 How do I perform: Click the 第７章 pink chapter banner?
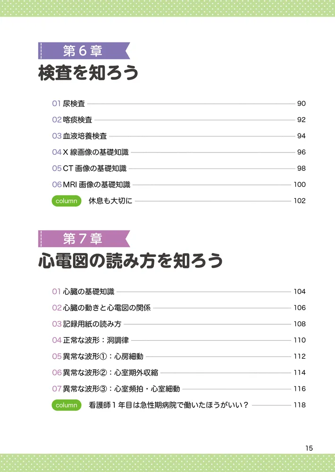point(83,239)
